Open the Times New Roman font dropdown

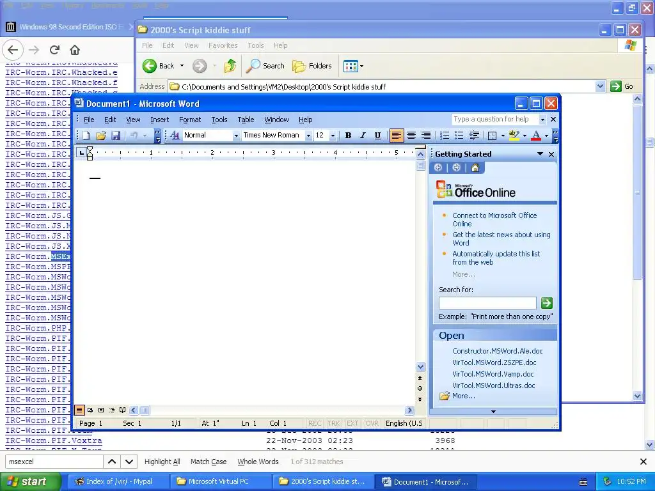click(308, 136)
